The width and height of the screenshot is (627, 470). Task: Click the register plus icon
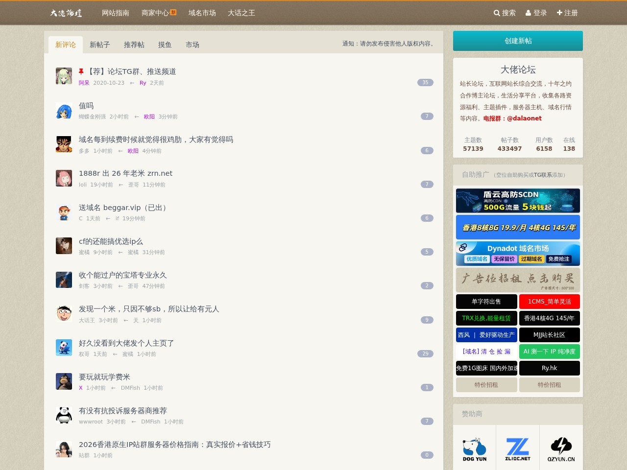[x=559, y=13]
